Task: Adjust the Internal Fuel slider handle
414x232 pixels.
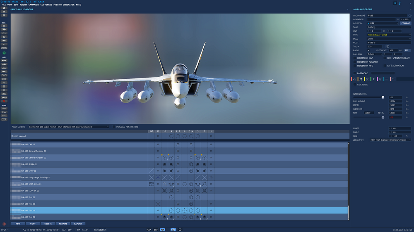Action: (383, 97)
